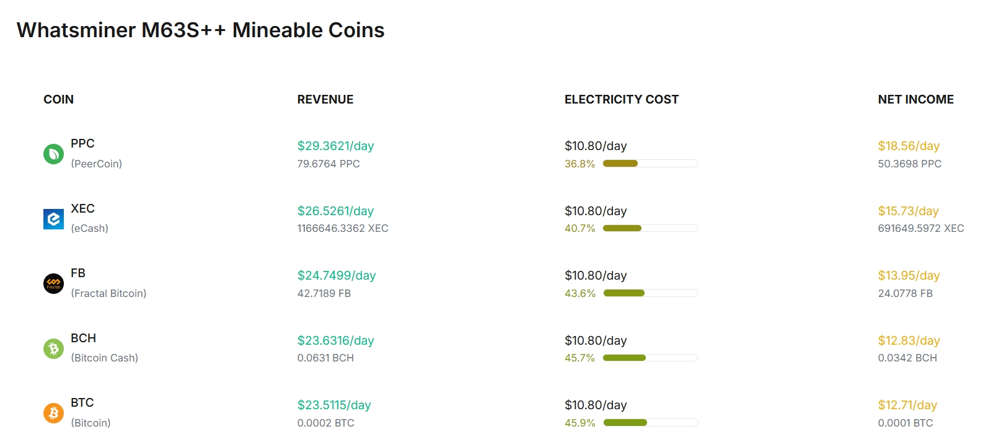The width and height of the screenshot is (1001, 447).
Task: Click the Bitcoin Cash logo icon
Action: click(53, 348)
